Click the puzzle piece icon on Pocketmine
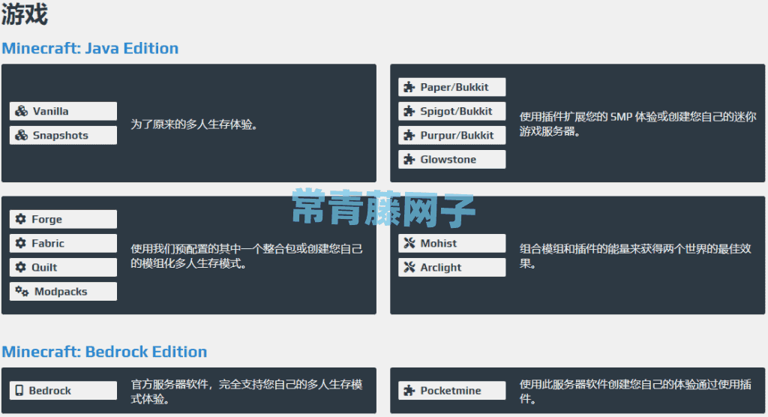768x417 pixels. (x=409, y=391)
